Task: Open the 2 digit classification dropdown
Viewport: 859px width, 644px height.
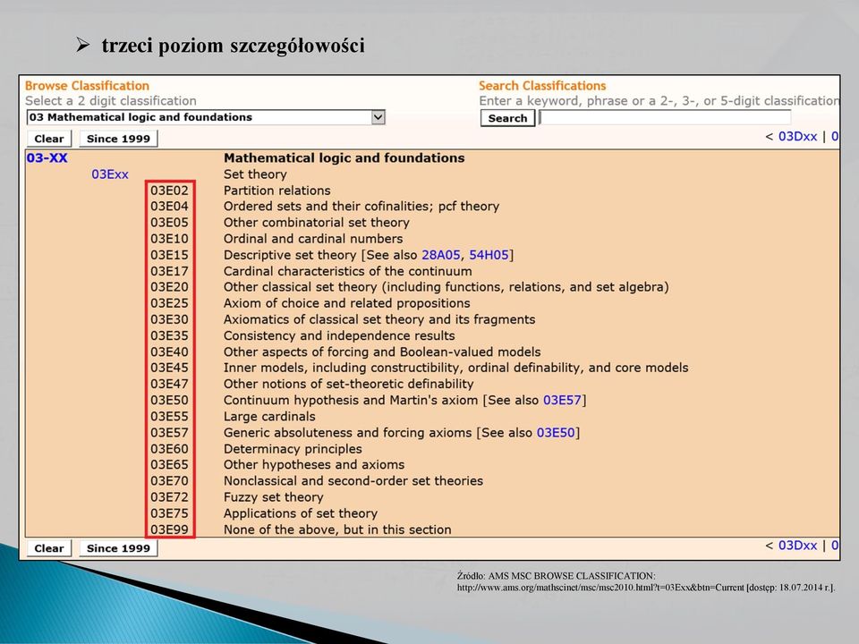Action: 206,117
